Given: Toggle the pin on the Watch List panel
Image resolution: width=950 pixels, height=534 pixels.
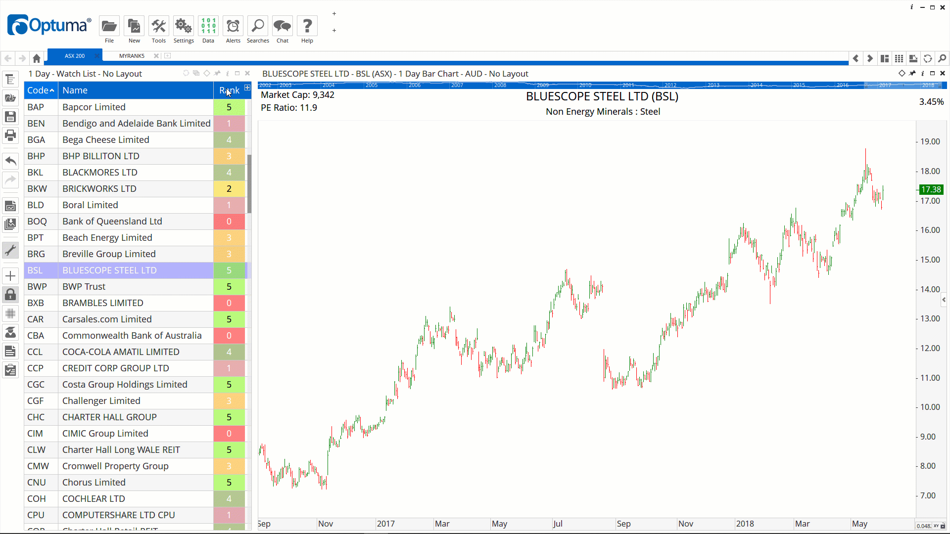Looking at the screenshot, I should (217, 73).
